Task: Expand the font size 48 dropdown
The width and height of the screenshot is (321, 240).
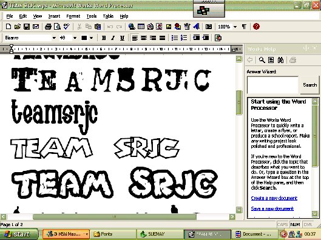Action: [75, 38]
